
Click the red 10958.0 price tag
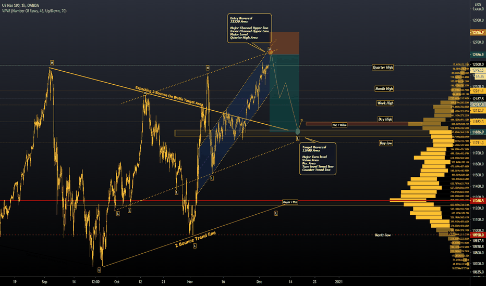click(478, 235)
